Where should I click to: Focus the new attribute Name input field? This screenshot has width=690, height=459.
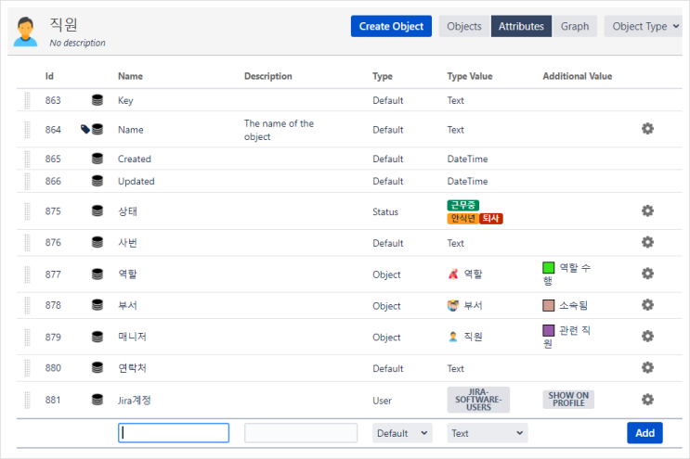tap(174, 433)
